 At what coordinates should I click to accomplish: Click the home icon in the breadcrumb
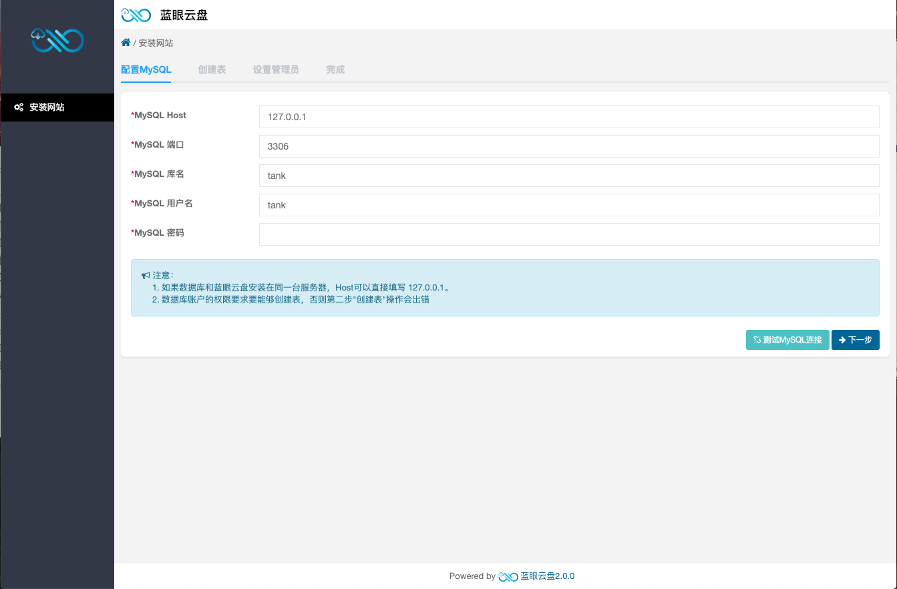coord(126,43)
